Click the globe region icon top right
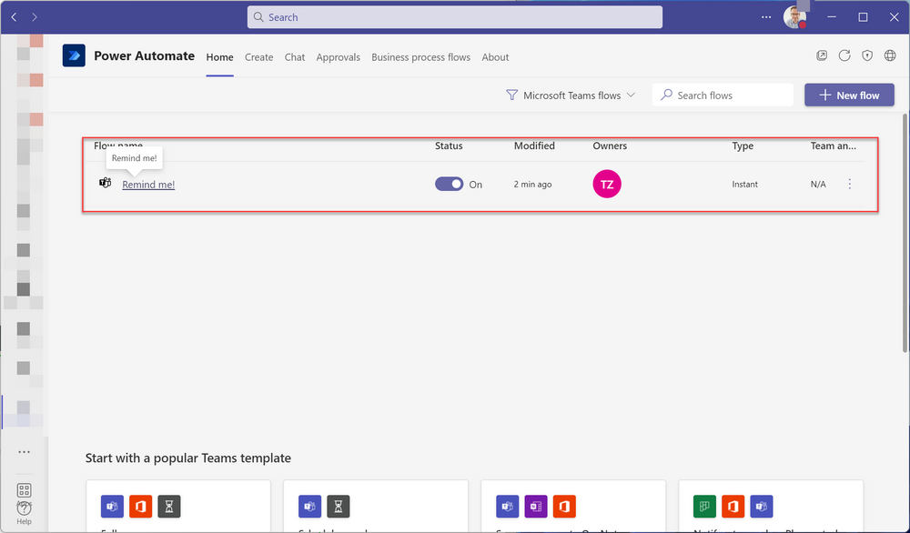 click(890, 55)
